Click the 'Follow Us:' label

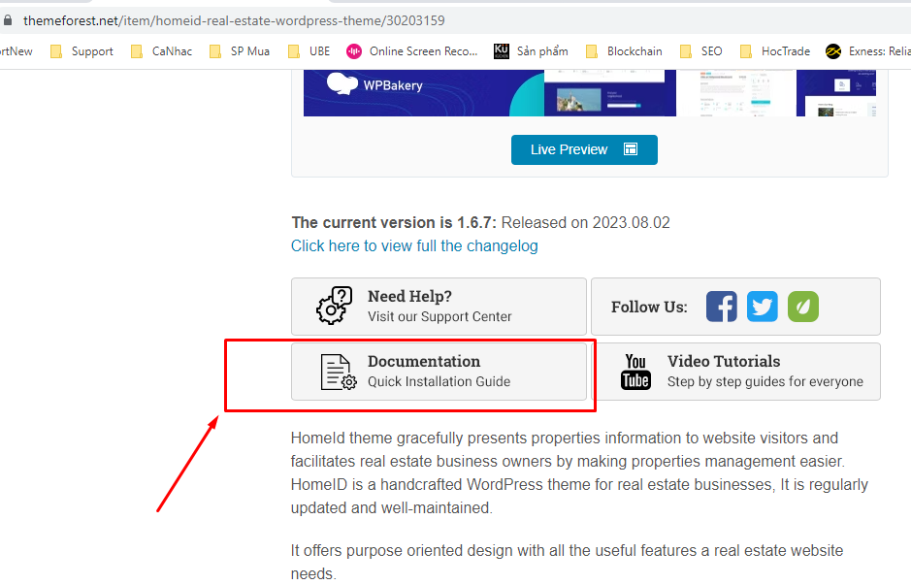(649, 307)
